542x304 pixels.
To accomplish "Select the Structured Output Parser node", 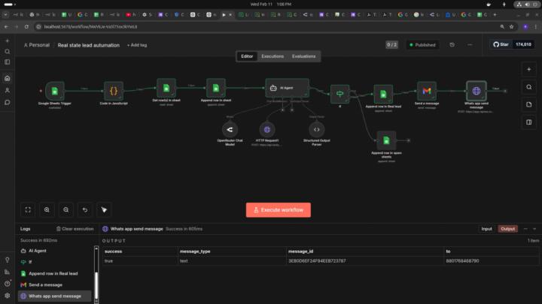I will (317, 130).
